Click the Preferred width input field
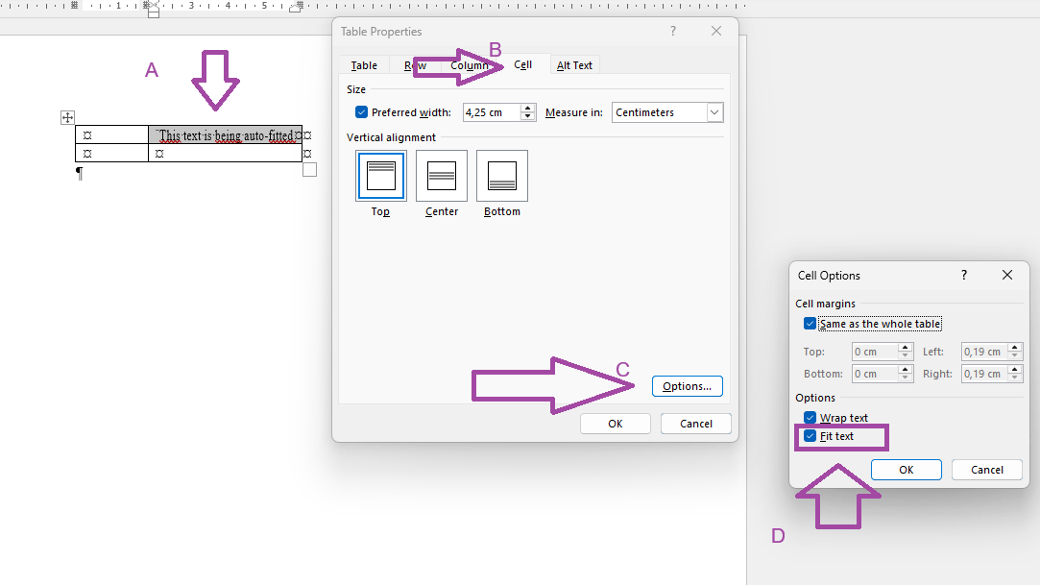 (x=492, y=111)
